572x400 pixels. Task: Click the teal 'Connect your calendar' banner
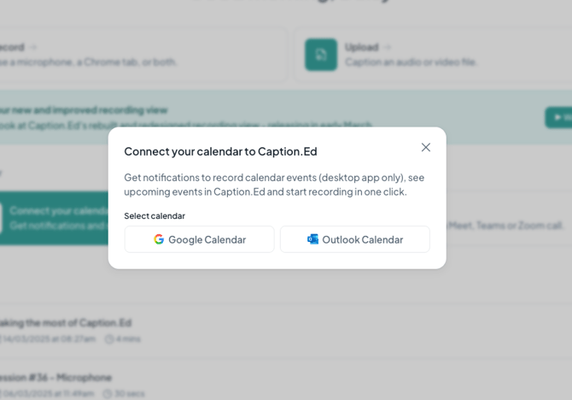53,217
